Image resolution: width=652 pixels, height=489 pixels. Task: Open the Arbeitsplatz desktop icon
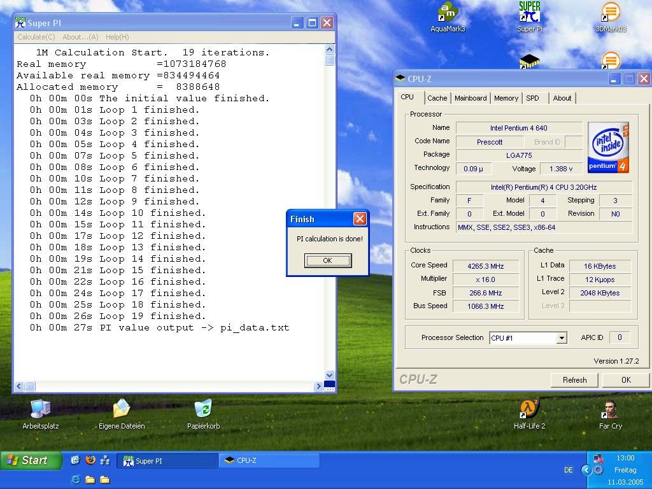(x=40, y=414)
